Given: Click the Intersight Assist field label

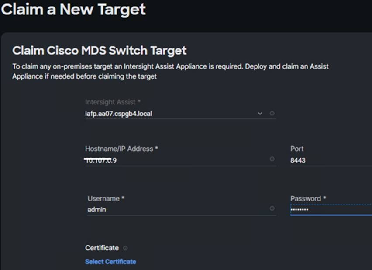Looking at the screenshot, I should [x=113, y=102].
